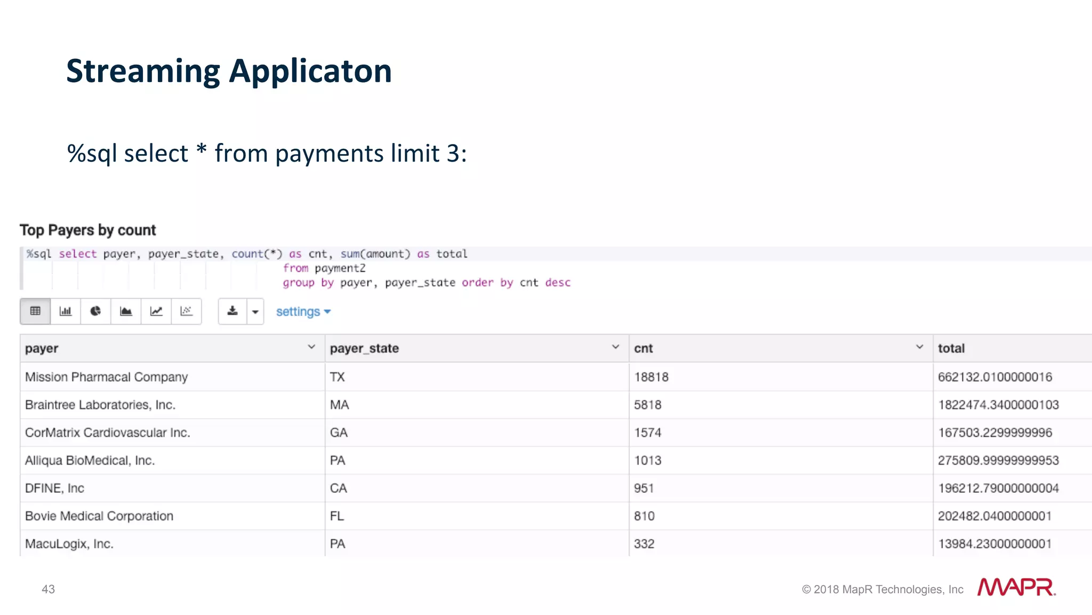The width and height of the screenshot is (1092, 615).
Task: Click total value 202482.0400000001
Action: 995,516
